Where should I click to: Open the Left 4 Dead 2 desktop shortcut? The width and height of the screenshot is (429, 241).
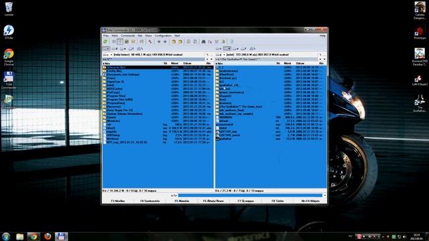tap(420, 80)
